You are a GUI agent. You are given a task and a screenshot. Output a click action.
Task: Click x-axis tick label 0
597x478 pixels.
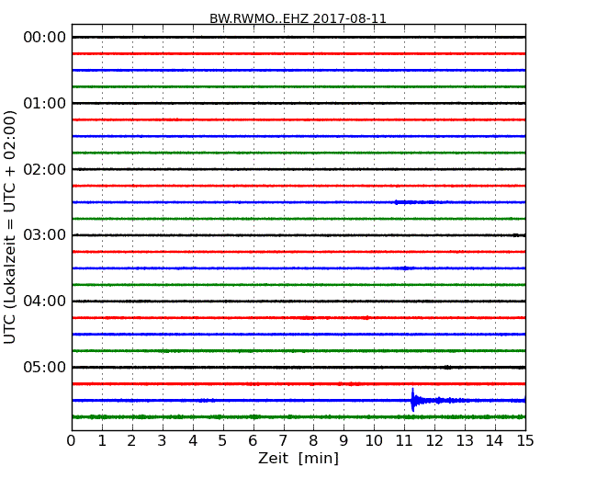click(72, 441)
